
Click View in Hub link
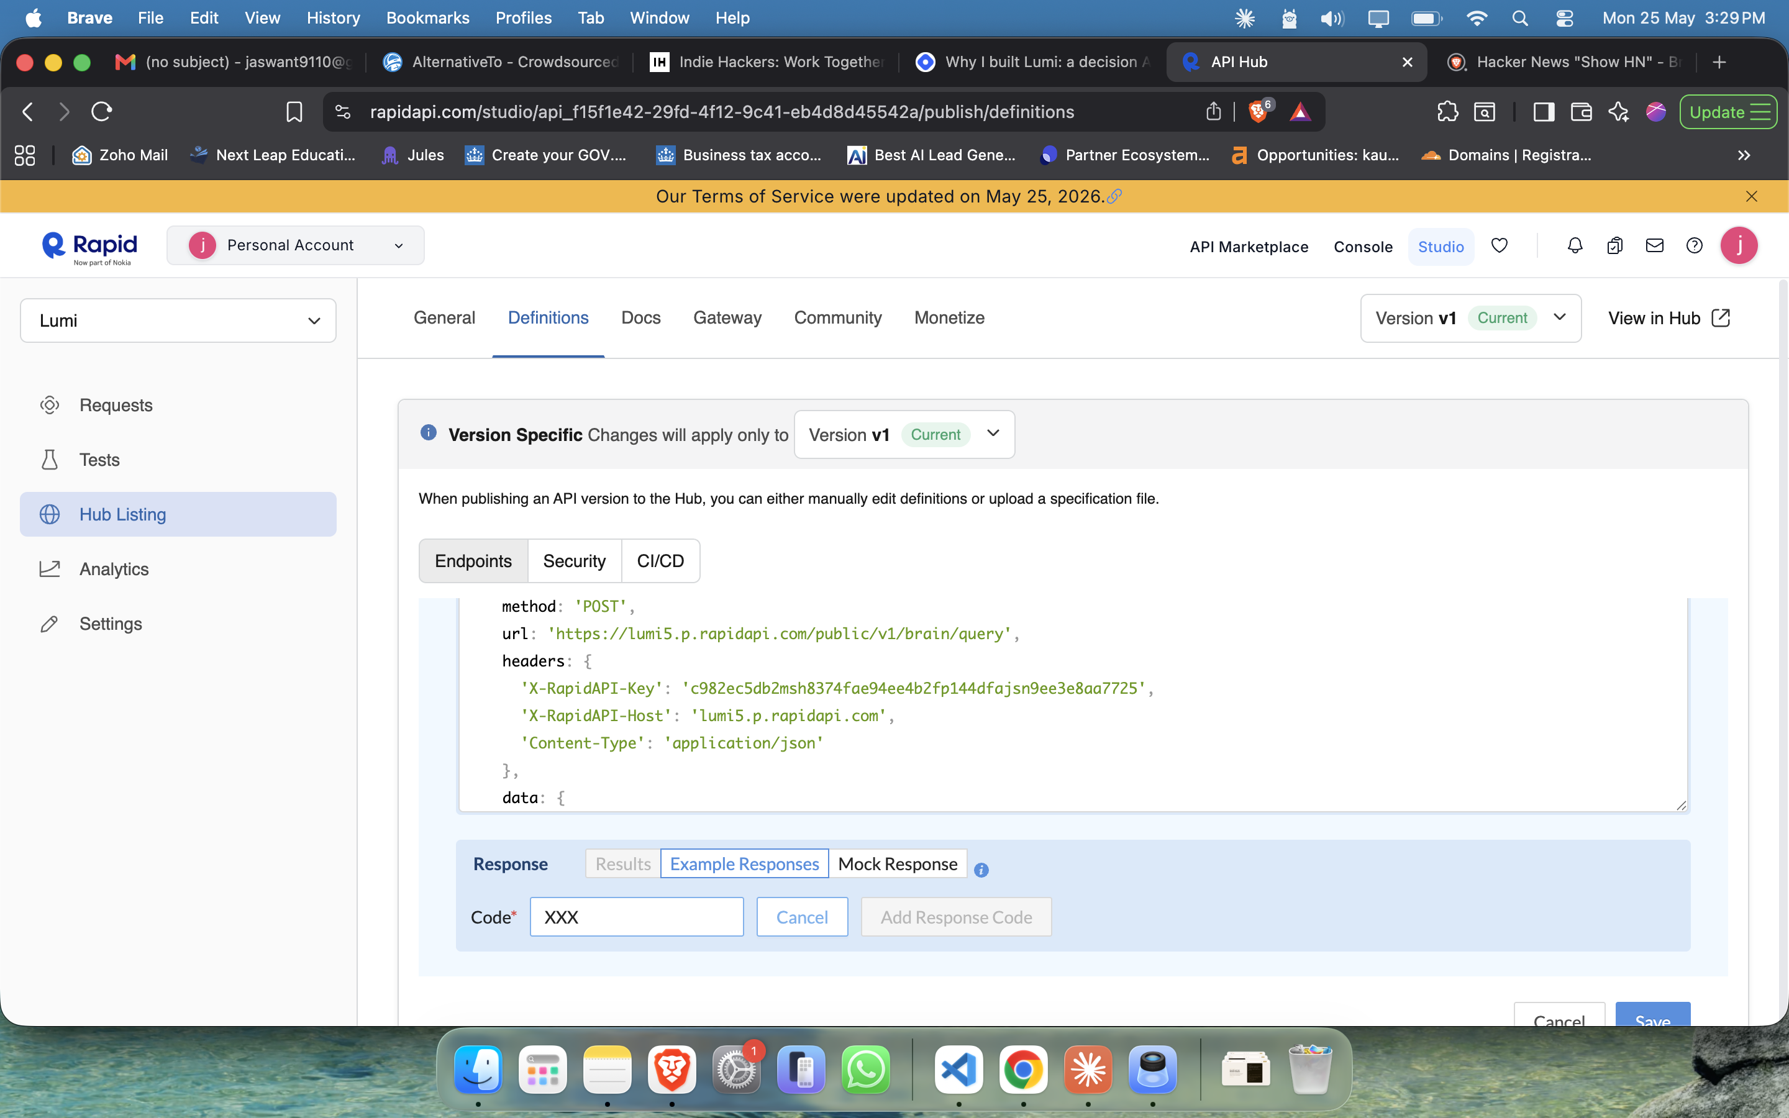(1669, 318)
